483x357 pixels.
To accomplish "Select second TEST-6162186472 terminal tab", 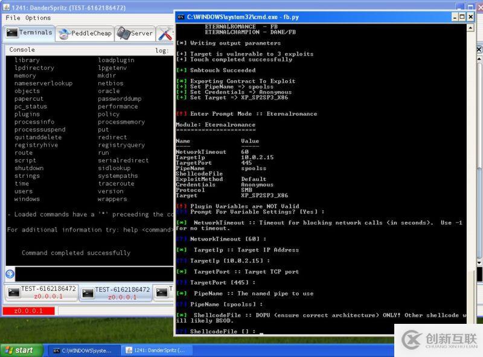I will 116,293.
